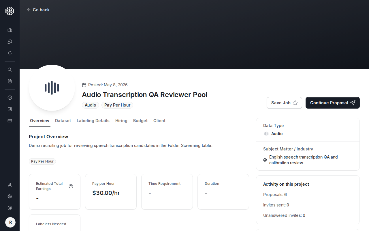Click the Activity on this project heading
This screenshot has width=369, height=231.
286,184
